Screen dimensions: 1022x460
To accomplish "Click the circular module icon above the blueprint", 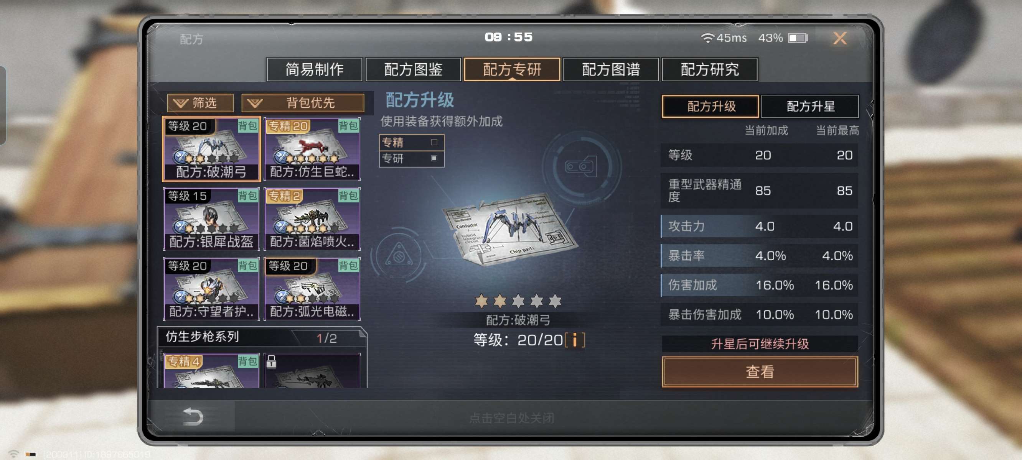I will point(581,166).
